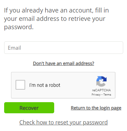Open Check how to reset your password
The width and height of the screenshot is (127, 131).
[x=63, y=122]
